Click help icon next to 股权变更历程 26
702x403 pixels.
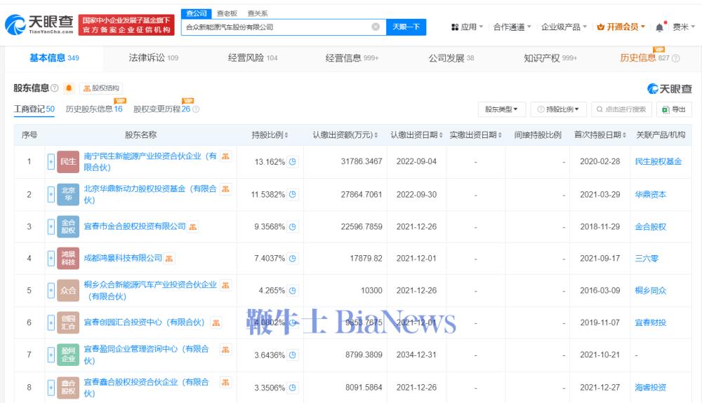tap(196, 109)
